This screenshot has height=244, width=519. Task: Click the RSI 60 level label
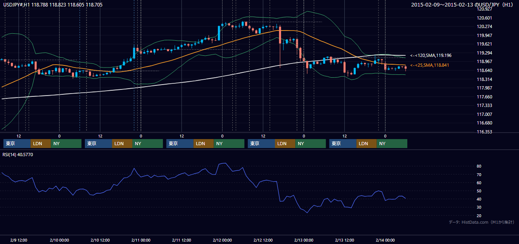pyautogui.click(x=479, y=183)
